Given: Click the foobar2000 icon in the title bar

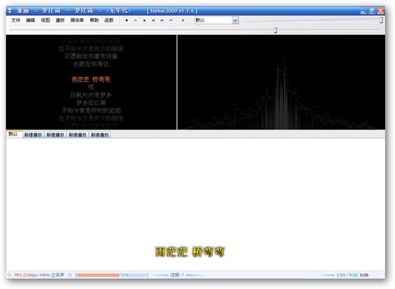Looking at the screenshot, I should click(x=10, y=11).
